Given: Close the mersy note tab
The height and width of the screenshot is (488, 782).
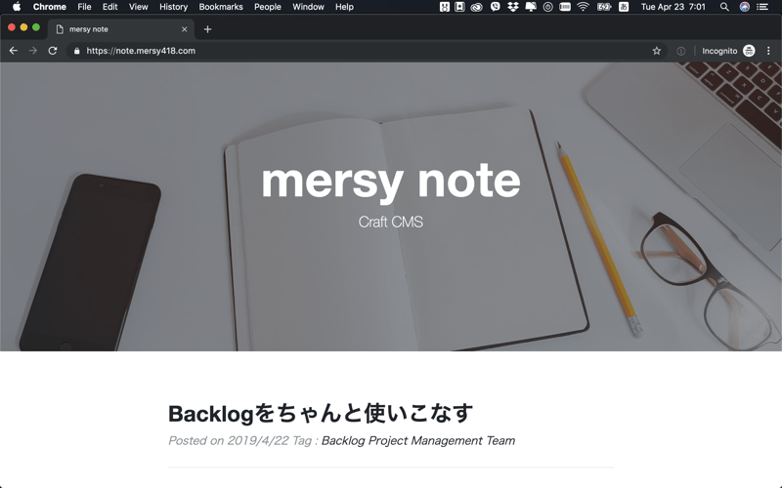Looking at the screenshot, I should [184, 29].
